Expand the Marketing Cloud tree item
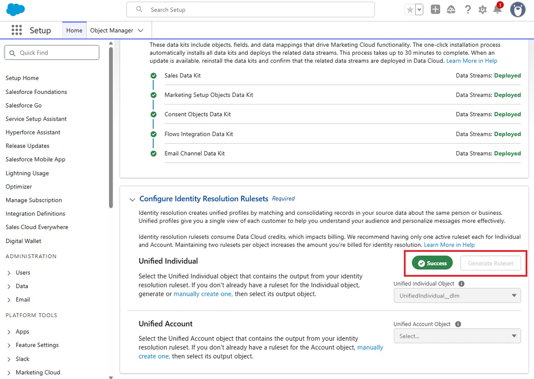534x379 pixels. coord(9,372)
